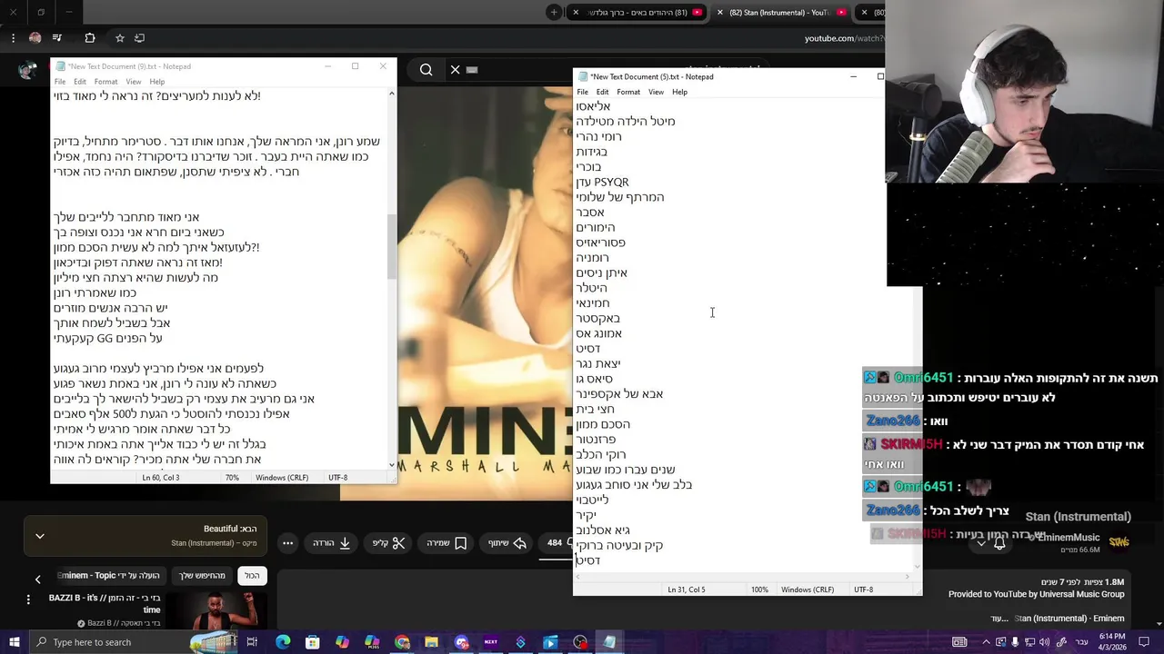Viewport: 1164px width, 654px height.
Task: Open more actions ellipsis beside Download
Action: click(x=287, y=543)
